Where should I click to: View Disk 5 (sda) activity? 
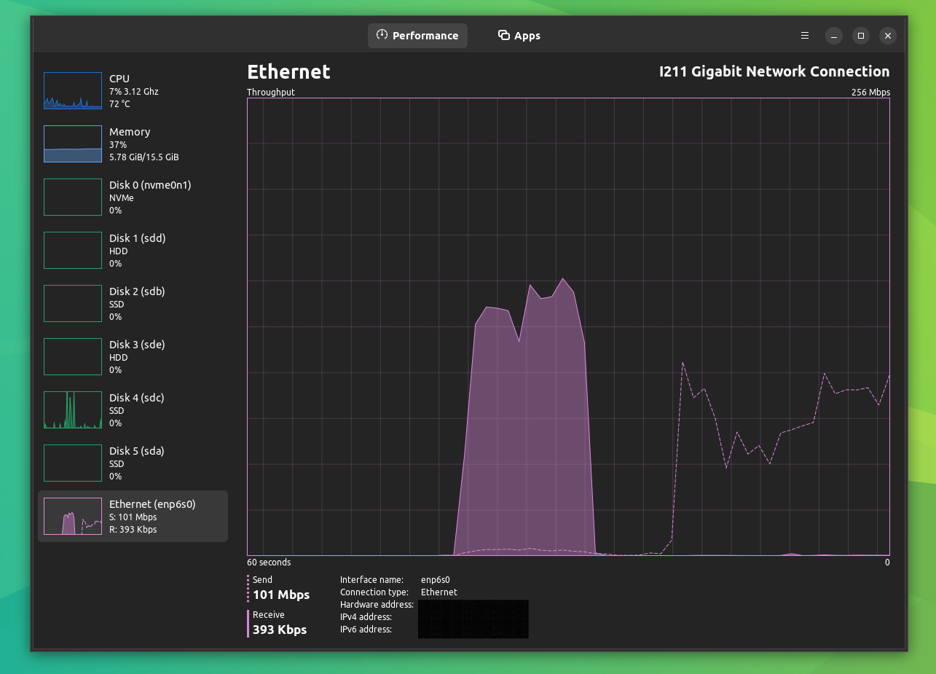pos(131,463)
